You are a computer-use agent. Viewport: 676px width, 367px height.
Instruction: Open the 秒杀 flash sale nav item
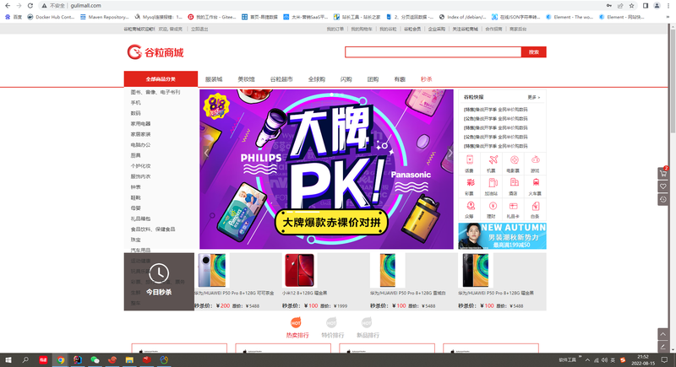[427, 79]
